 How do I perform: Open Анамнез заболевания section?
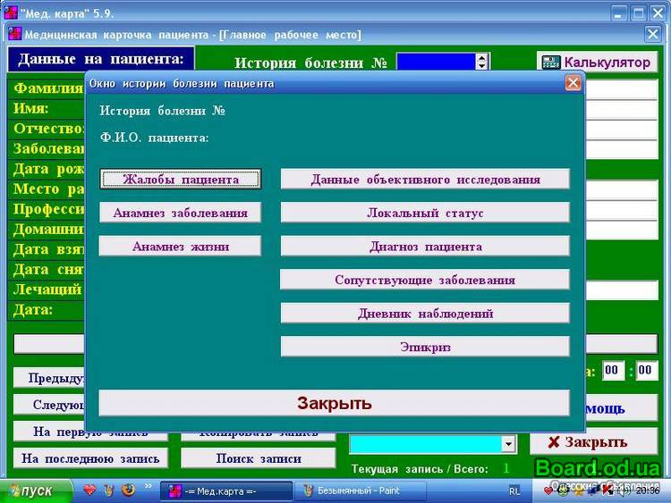tap(180, 213)
